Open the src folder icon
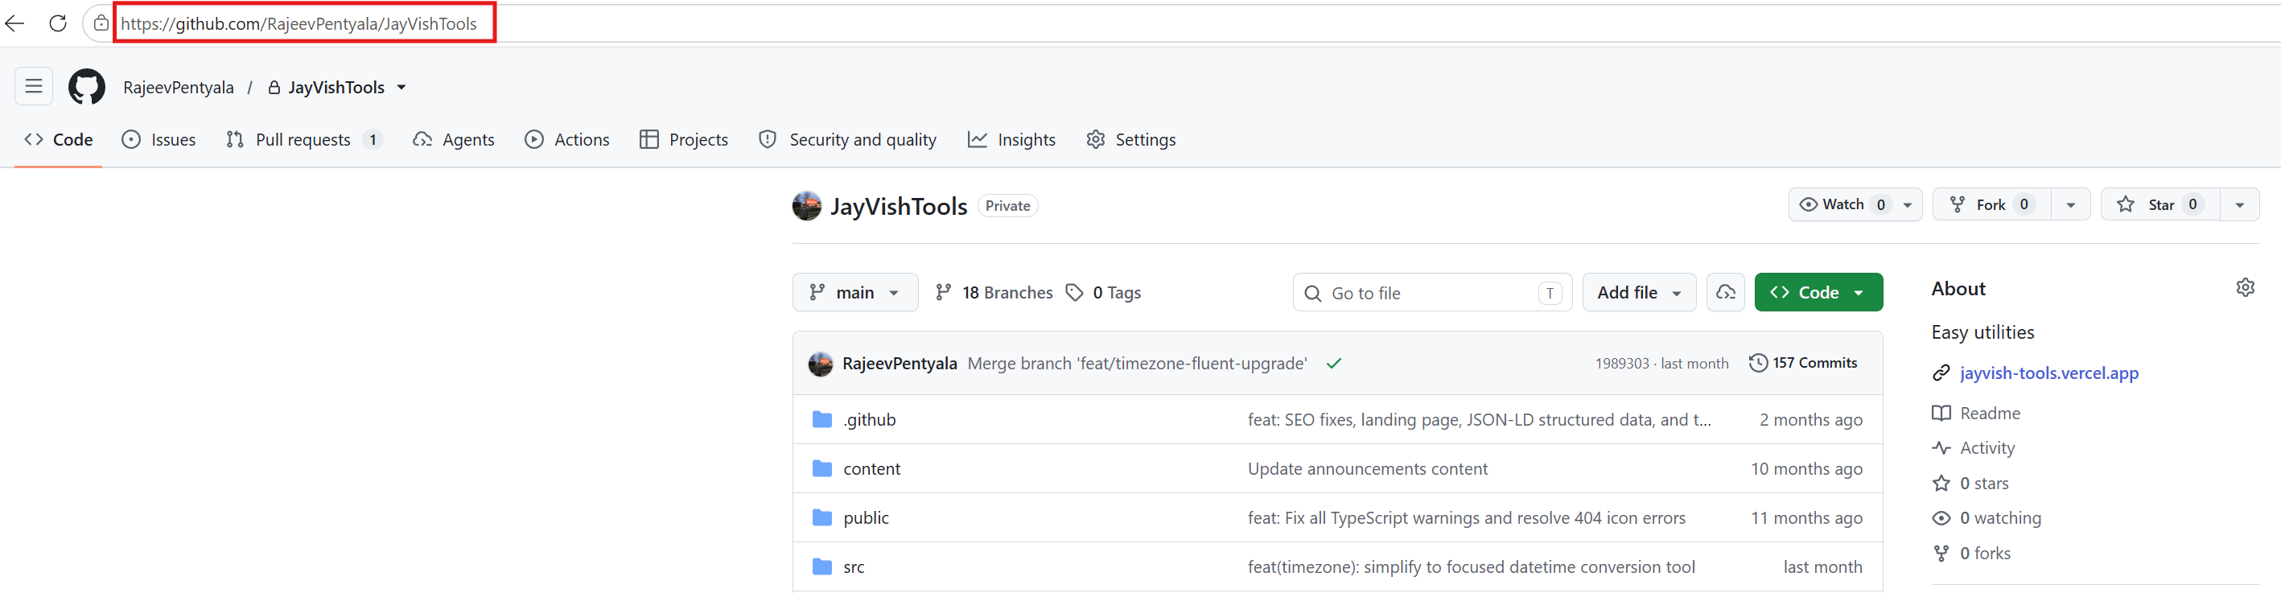 point(821,566)
